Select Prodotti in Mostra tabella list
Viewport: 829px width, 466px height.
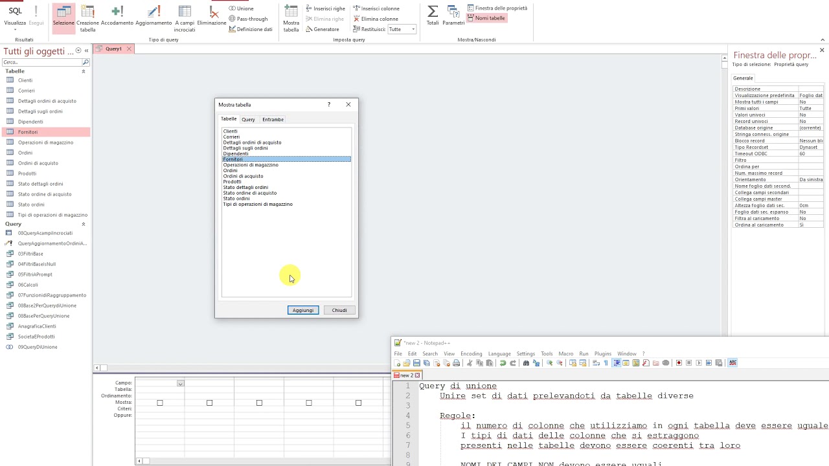click(x=286, y=182)
